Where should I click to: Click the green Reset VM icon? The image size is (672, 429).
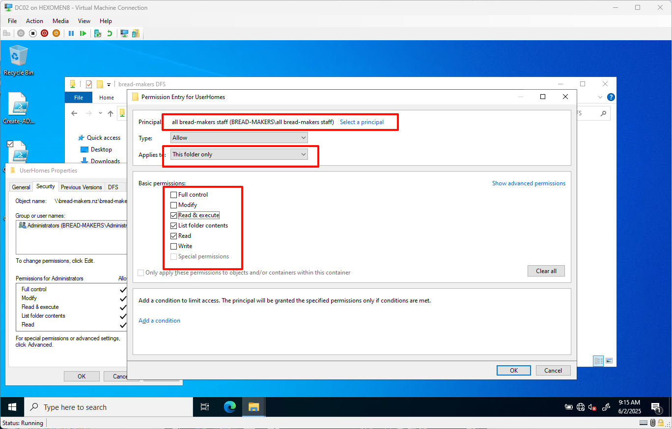click(x=83, y=33)
